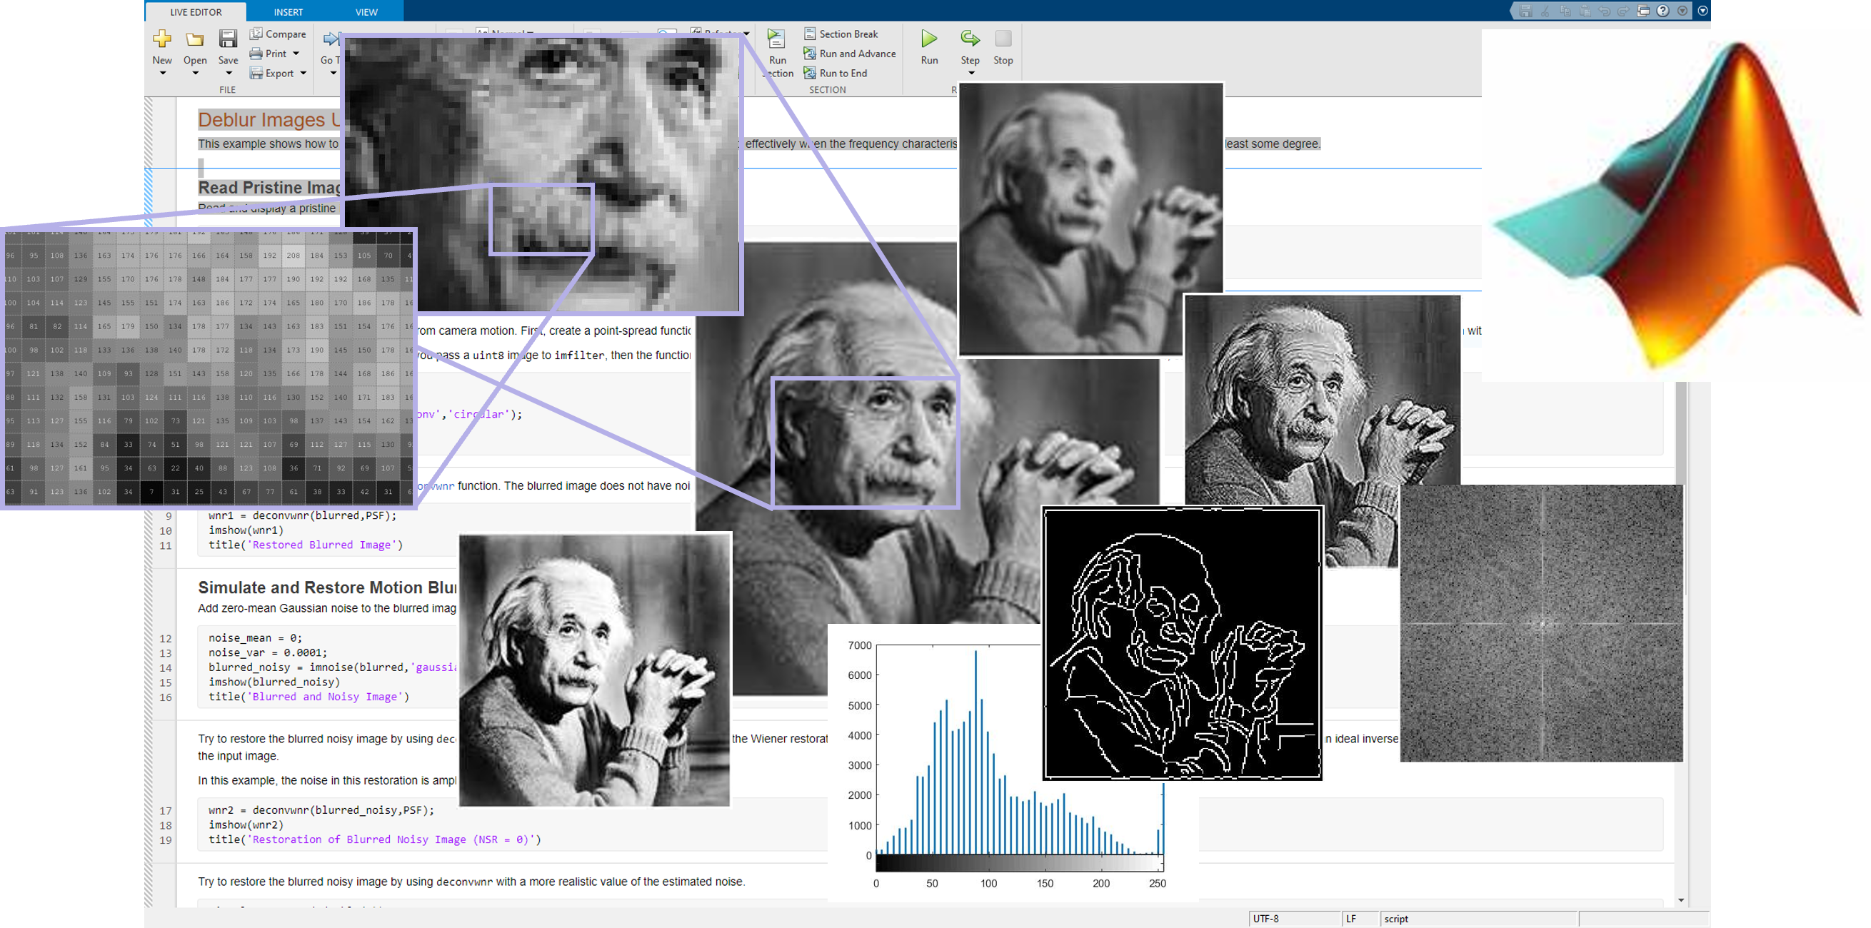Click the Step icon
This screenshot has width=1871, height=928.
tap(970, 39)
